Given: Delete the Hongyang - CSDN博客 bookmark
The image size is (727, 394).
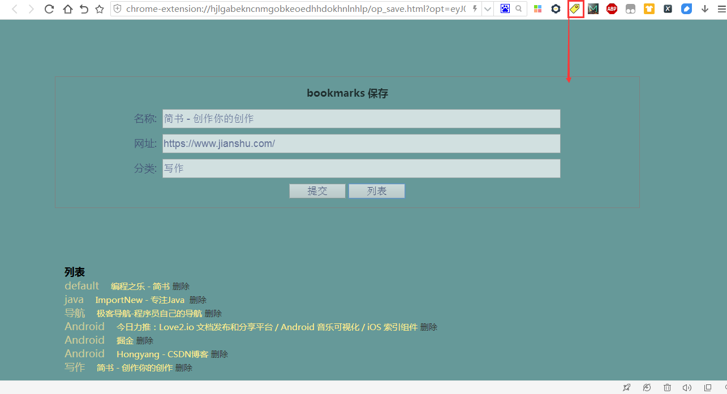Looking at the screenshot, I should pyautogui.click(x=220, y=354).
